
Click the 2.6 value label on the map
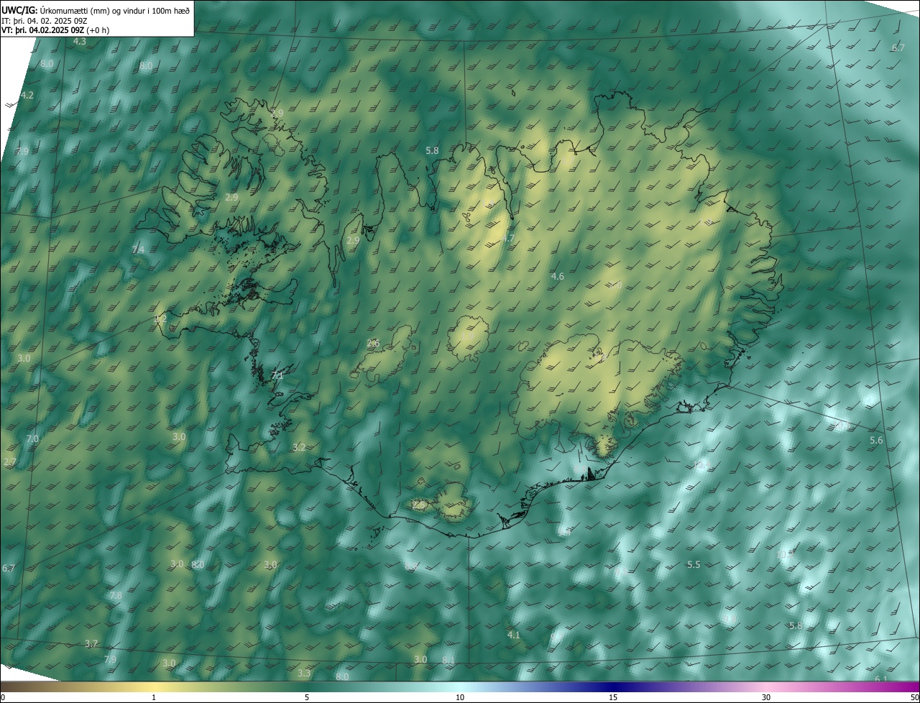pyautogui.click(x=373, y=343)
